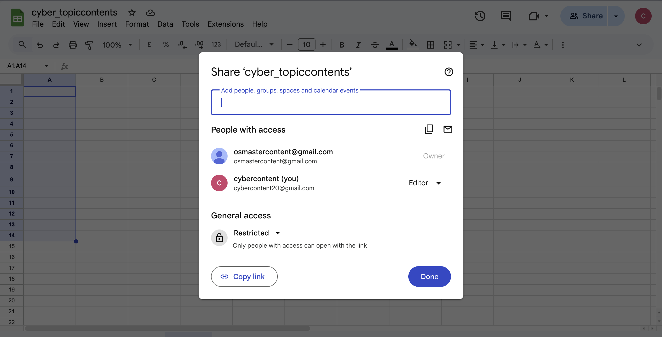Viewport: 662px width, 337px height.
Task: Email the spreadsheet collaborators
Action: tap(448, 129)
